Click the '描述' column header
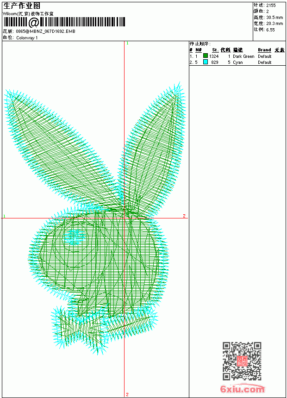Screen dimensions: 287x398 click(238, 50)
